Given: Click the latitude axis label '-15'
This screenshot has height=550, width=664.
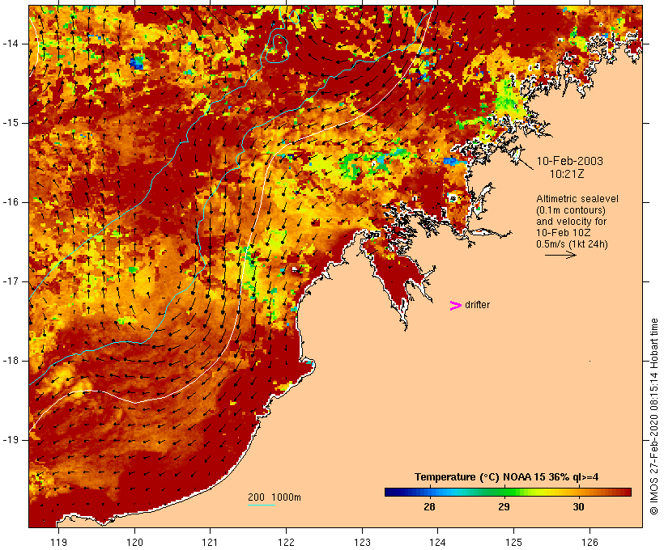Looking at the screenshot, I should tap(11, 123).
